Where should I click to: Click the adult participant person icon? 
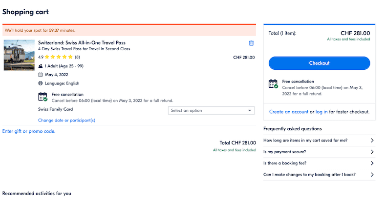(x=40, y=66)
